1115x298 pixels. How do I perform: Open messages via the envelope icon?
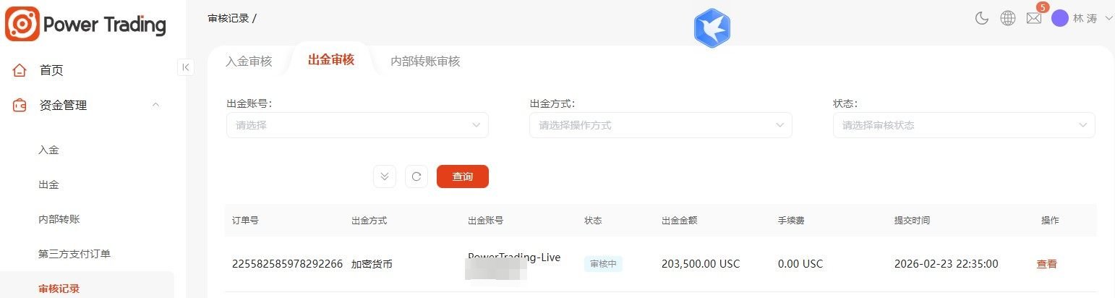1034,19
